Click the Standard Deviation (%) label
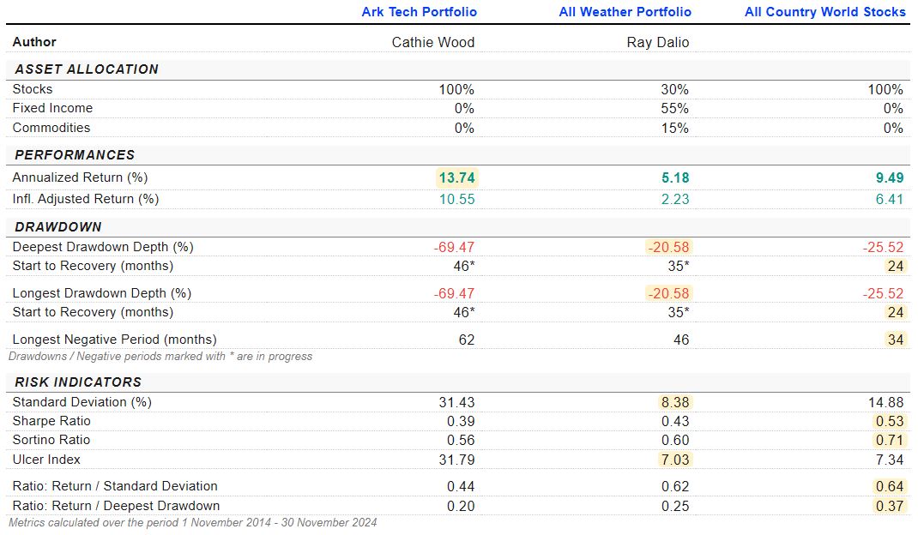This screenshot has width=918, height=535. (x=82, y=402)
